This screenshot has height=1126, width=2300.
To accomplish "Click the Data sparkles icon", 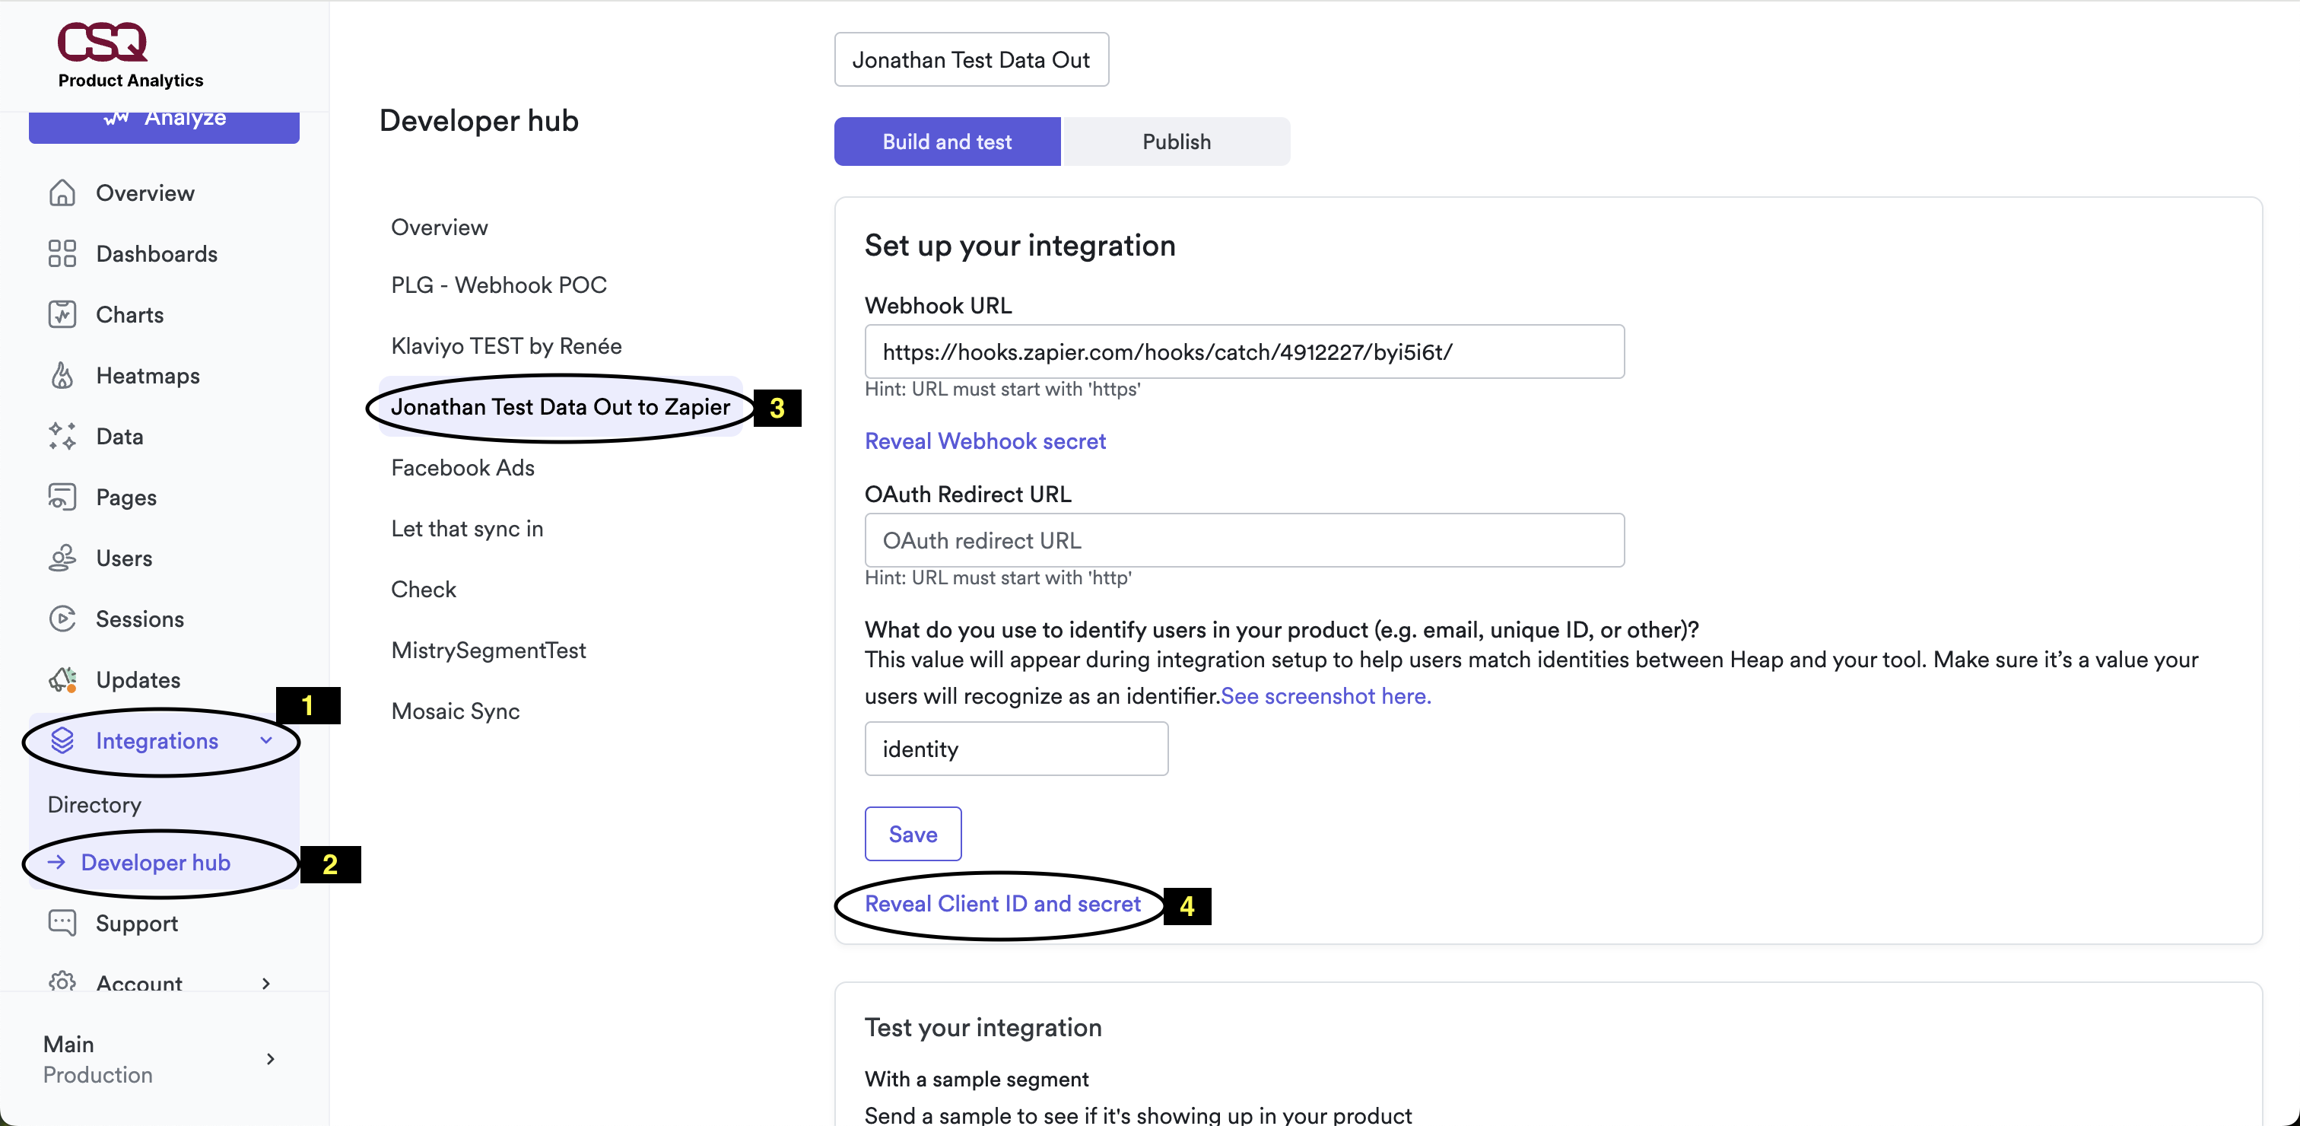I will click(x=62, y=436).
